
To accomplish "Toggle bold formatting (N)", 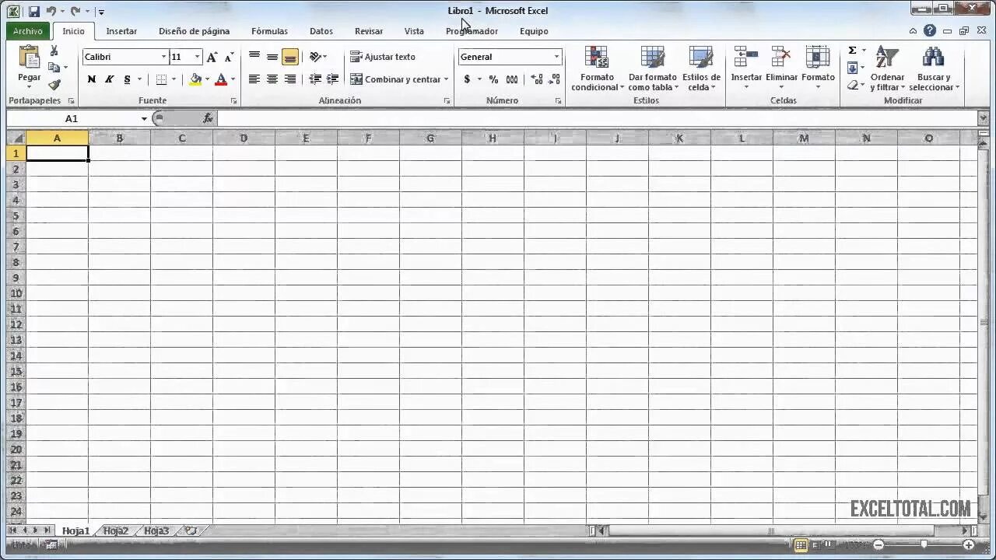I will point(92,79).
